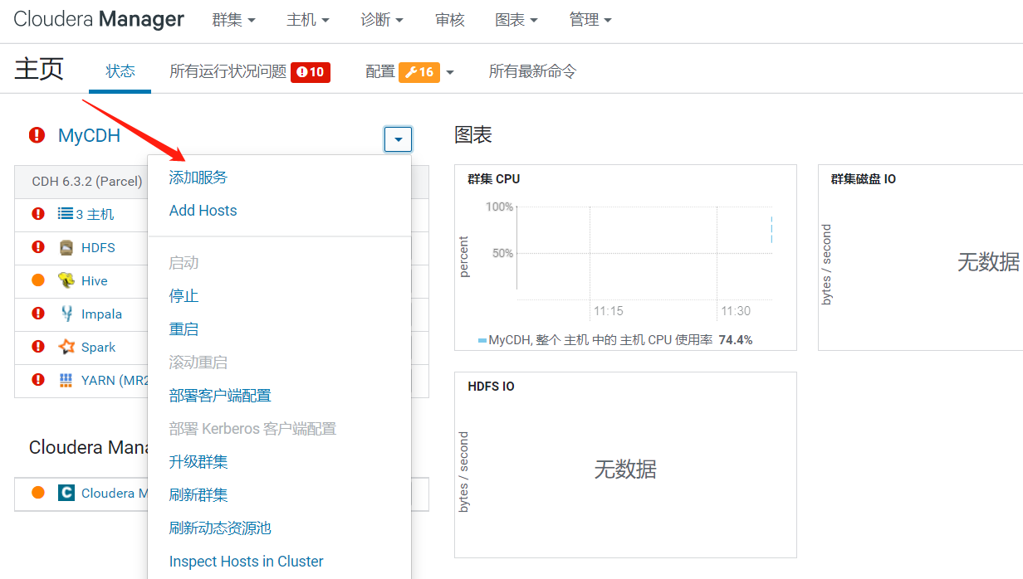Open the 群集 dropdown in the top navigation
The height and width of the screenshot is (579, 1023).
tap(234, 20)
